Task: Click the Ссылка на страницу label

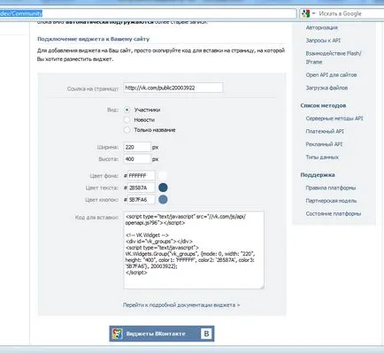Action: [x=93, y=88]
